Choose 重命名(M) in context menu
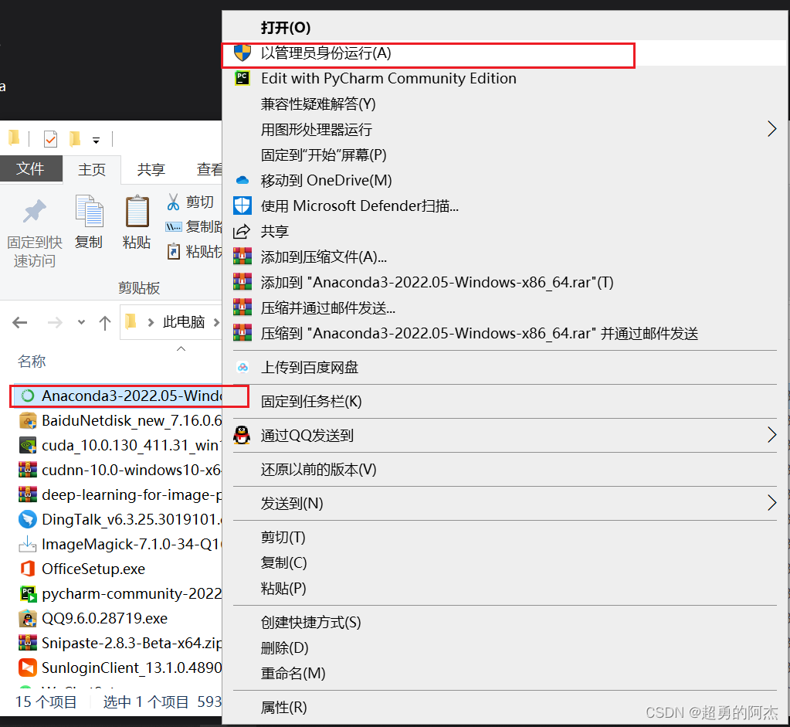Image resolution: width=790 pixels, height=727 pixels. 293,673
